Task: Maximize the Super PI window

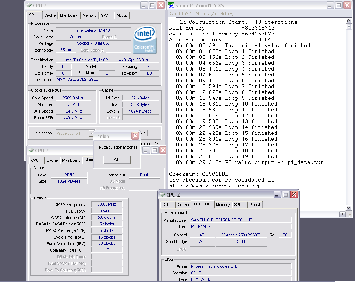Action: (339, 5)
